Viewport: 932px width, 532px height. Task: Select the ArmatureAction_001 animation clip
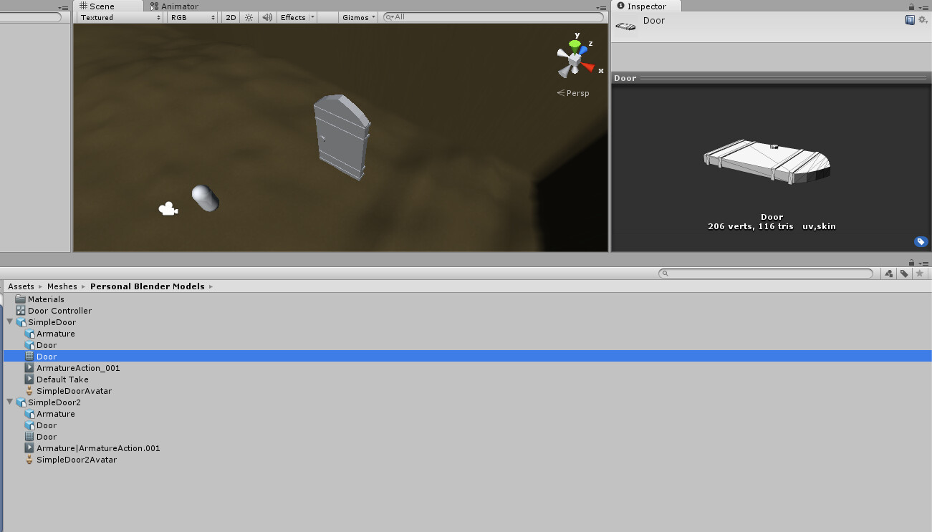click(x=79, y=367)
